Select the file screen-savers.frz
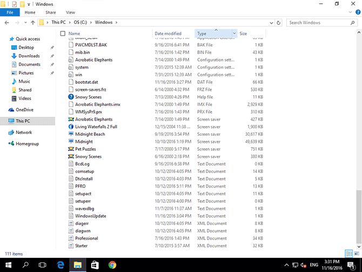362x272 pixels. click(x=91, y=89)
